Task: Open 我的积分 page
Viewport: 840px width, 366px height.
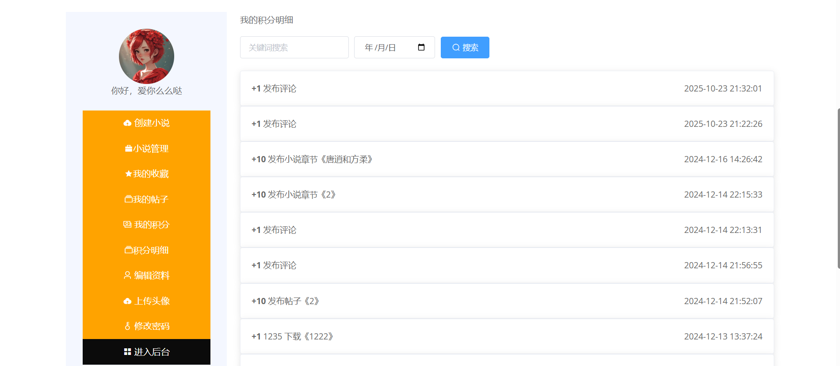Action: pos(146,225)
